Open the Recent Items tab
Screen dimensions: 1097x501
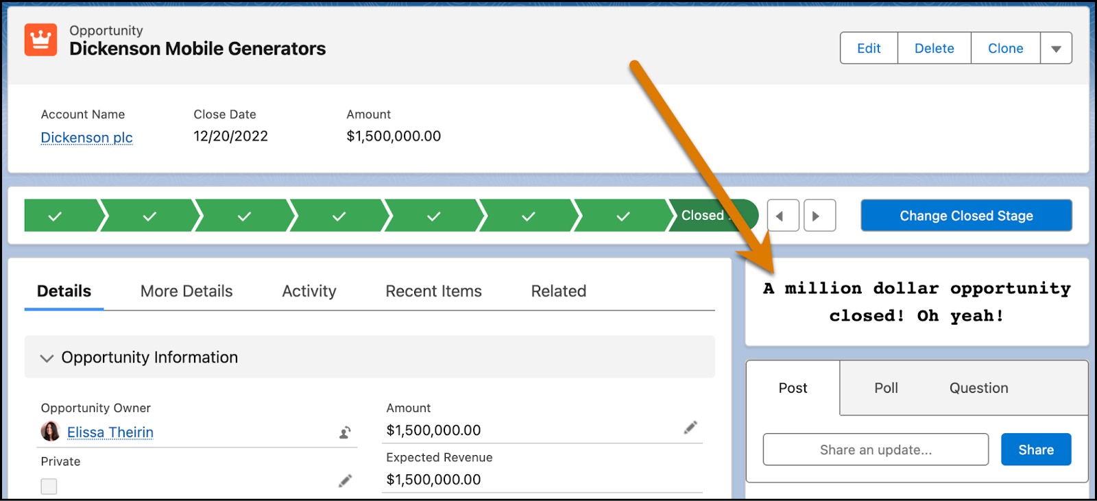coord(433,291)
